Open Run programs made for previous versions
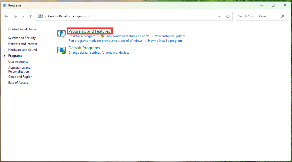The height and width of the screenshot is (162, 292). [x=105, y=41]
